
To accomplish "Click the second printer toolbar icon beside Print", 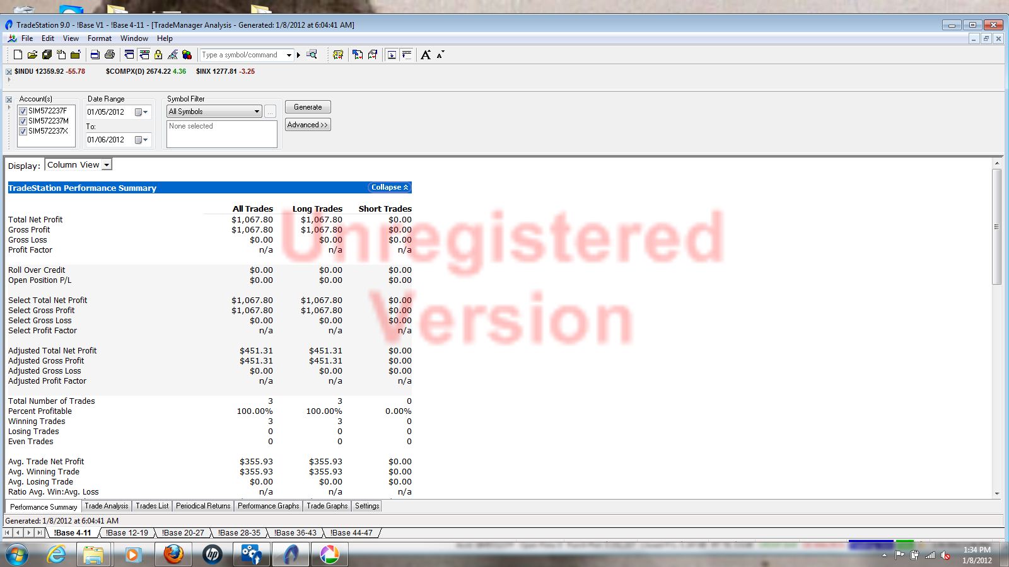I will pyautogui.click(x=110, y=55).
